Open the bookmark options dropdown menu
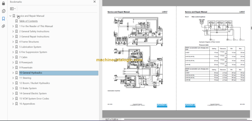 tap(13, 9)
